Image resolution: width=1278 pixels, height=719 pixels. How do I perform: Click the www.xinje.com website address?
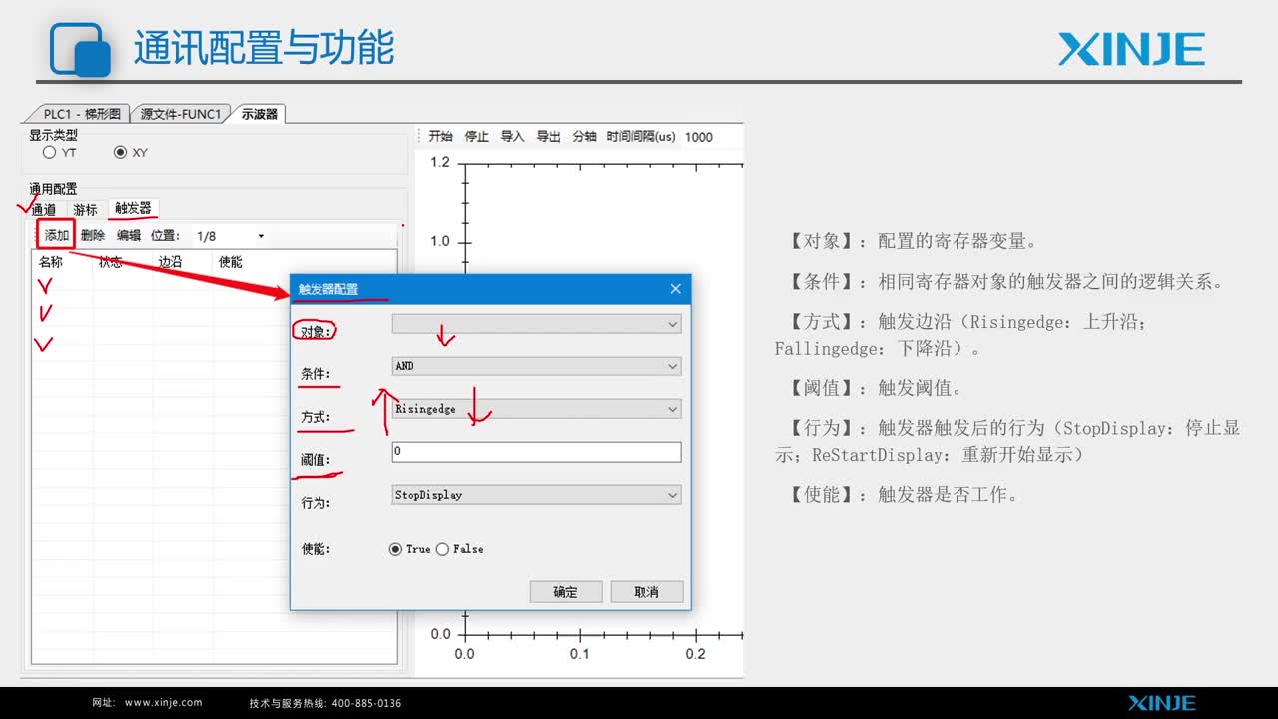[164, 703]
